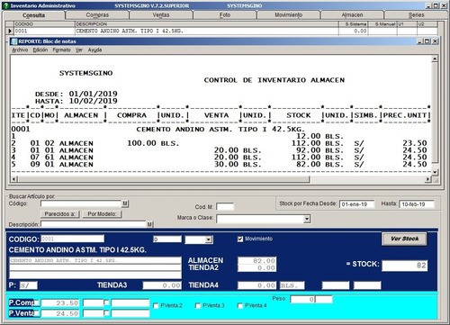Enable the P.Venta 4 checkbox
This screenshot has width=450, height=325.
[x=240, y=306]
